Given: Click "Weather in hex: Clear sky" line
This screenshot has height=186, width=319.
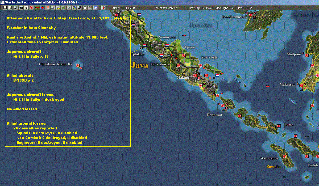Looking at the screenshot, I should coord(31,28).
